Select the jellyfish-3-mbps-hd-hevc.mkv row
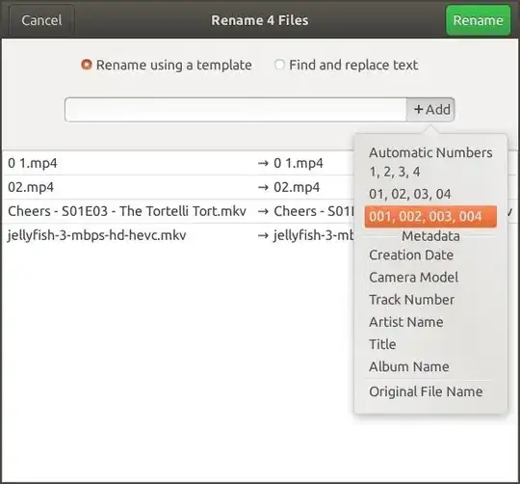 coord(178,235)
